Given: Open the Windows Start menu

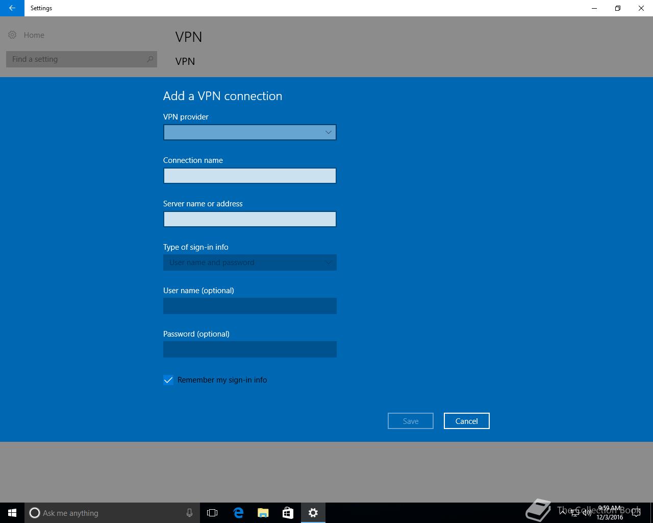Looking at the screenshot, I should pyautogui.click(x=12, y=513).
